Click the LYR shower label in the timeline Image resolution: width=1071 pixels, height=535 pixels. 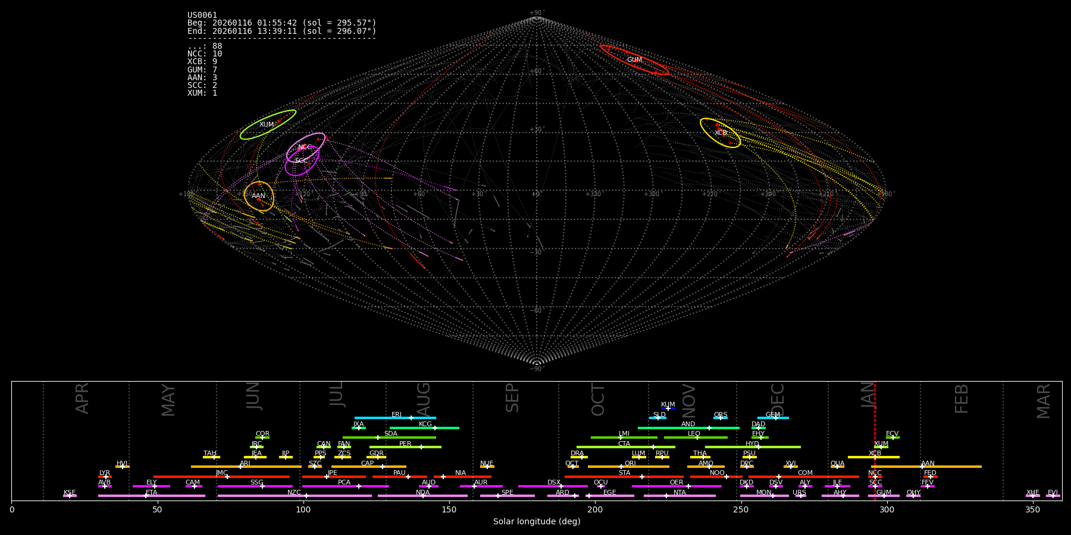(x=105, y=473)
